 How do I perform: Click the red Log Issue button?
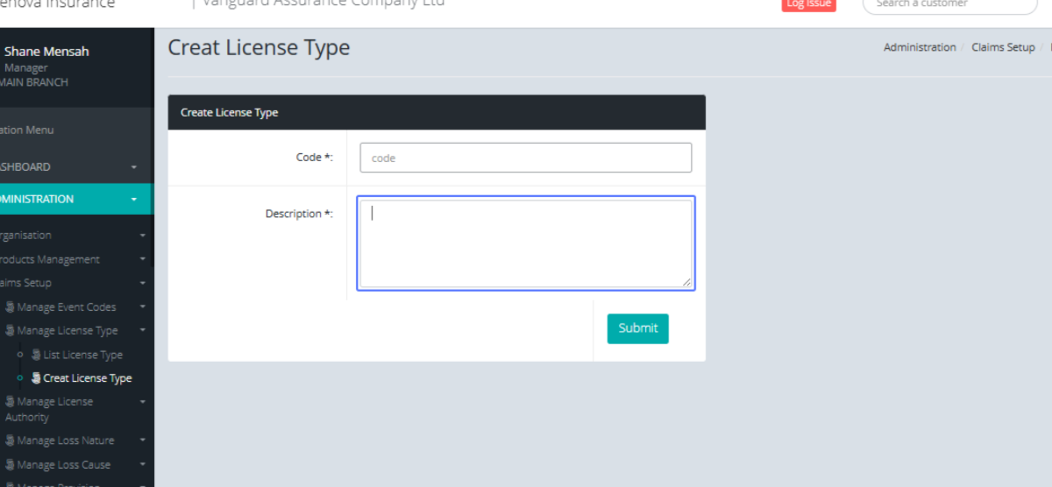[807, 4]
